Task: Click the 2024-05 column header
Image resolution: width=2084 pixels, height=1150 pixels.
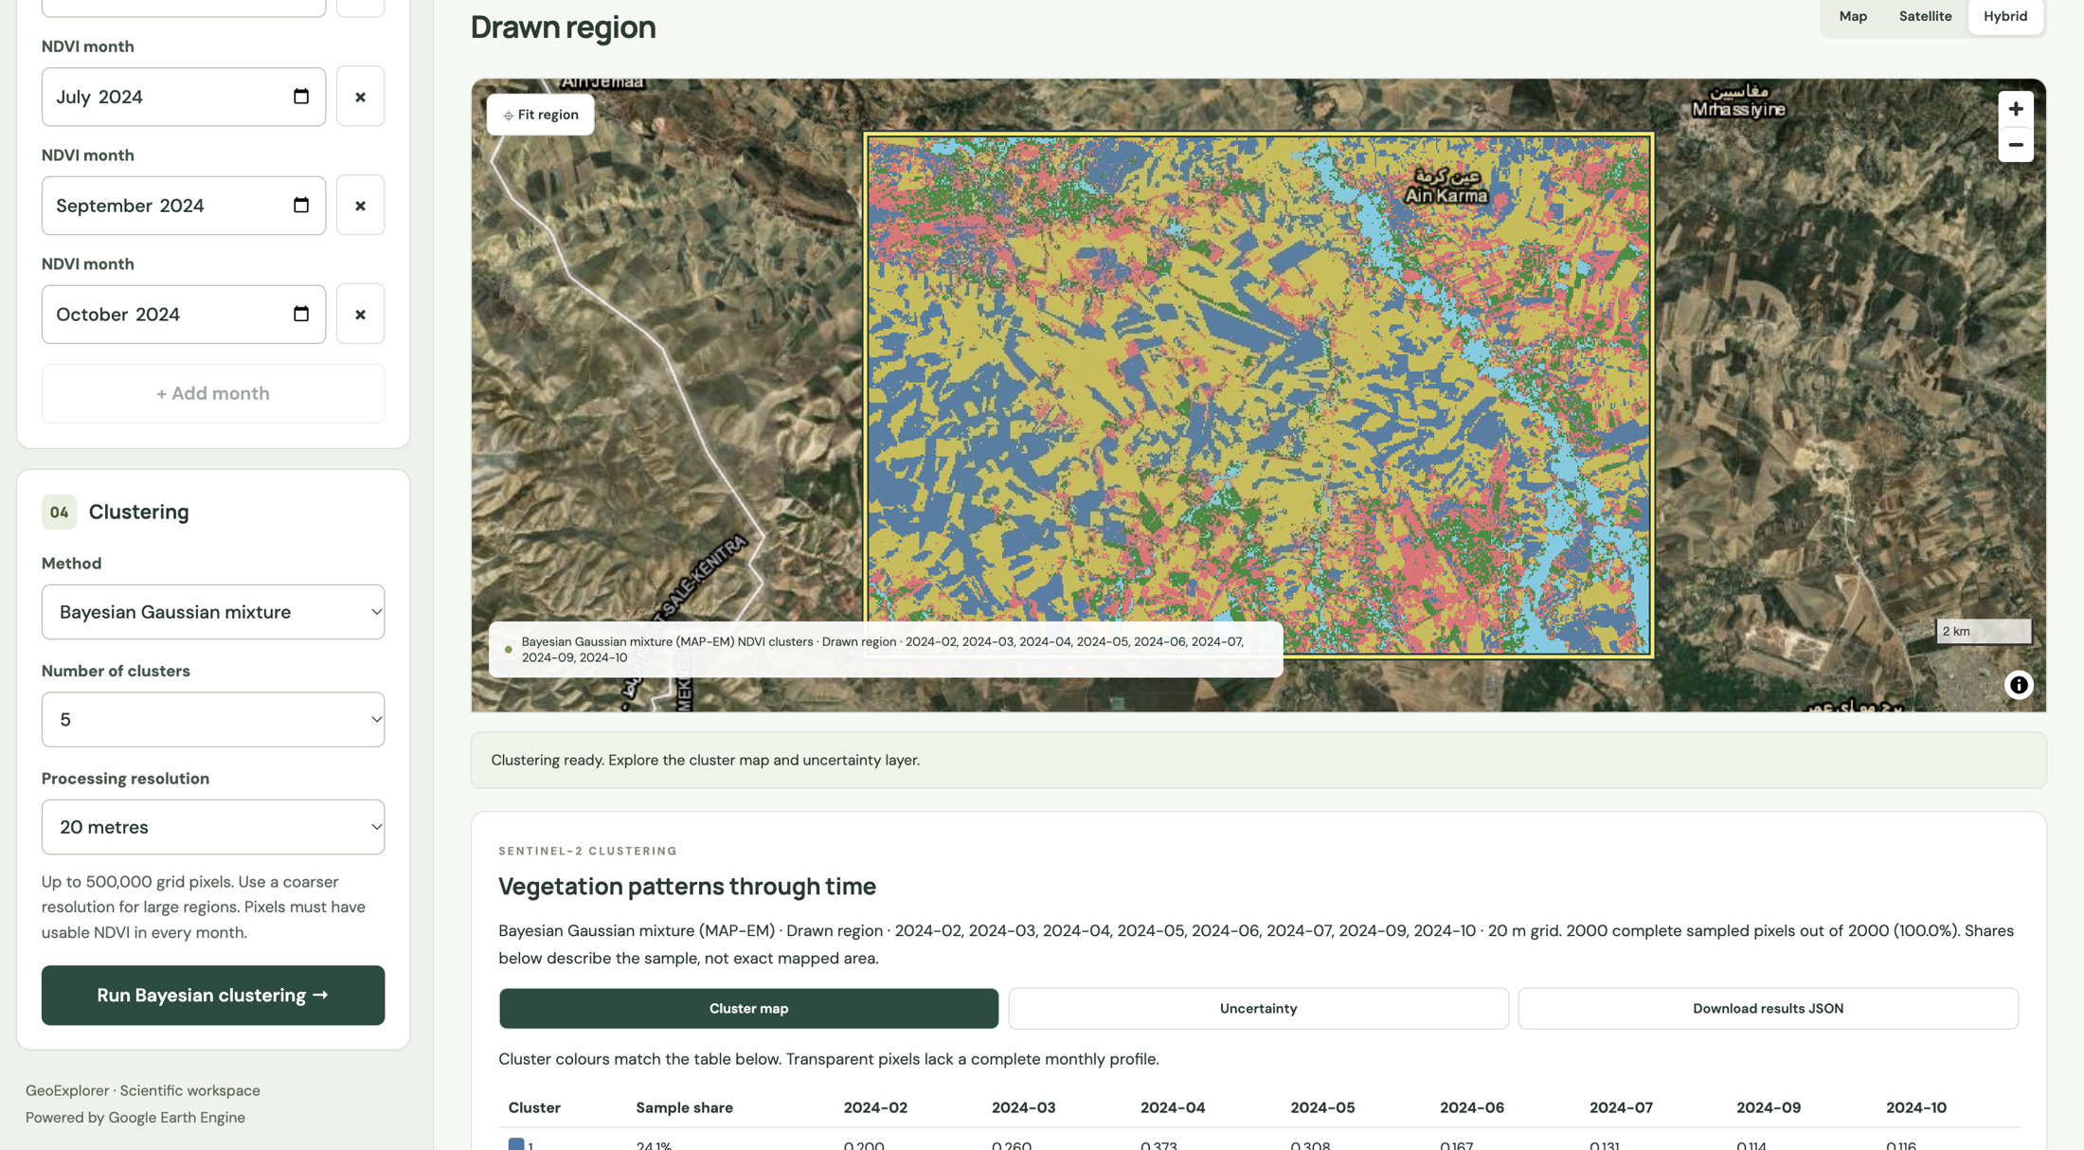Action: pos(1322,1107)
